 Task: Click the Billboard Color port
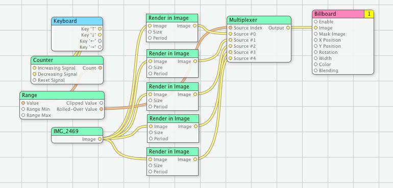[x=315, y=65]
